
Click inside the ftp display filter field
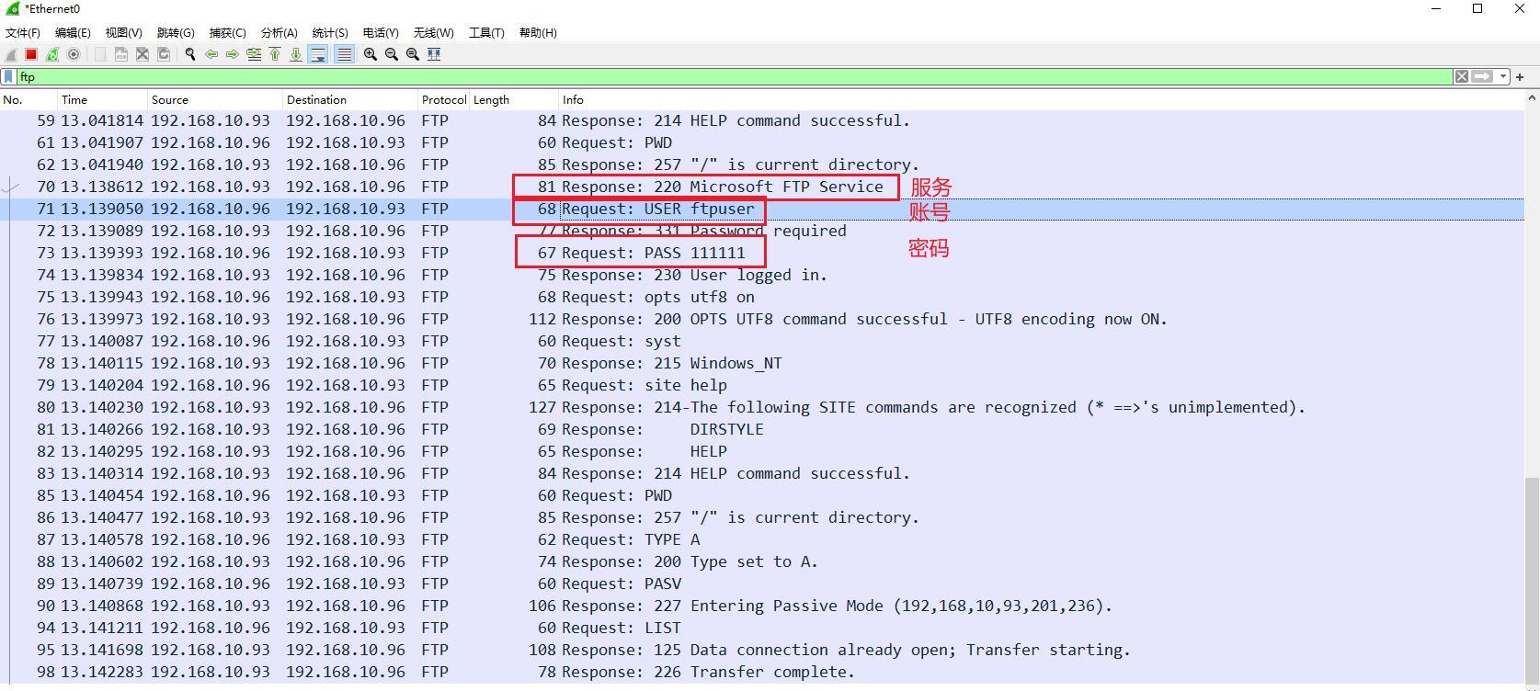pos(736,77)
